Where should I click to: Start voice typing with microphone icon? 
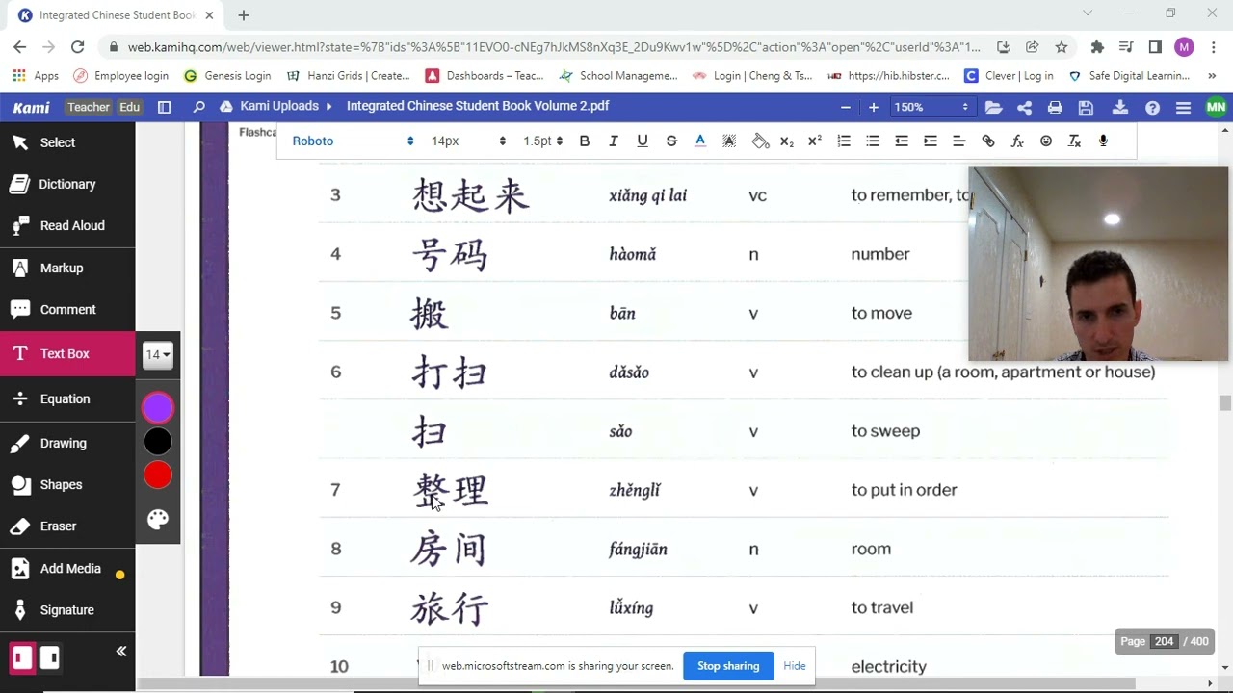click(1104, 141)
